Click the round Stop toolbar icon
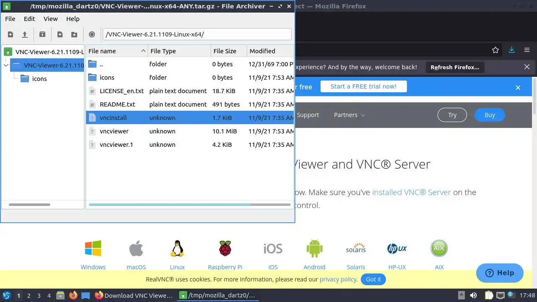Image resolution: width=537 pixels, height=302 pixels. (92, 34)
